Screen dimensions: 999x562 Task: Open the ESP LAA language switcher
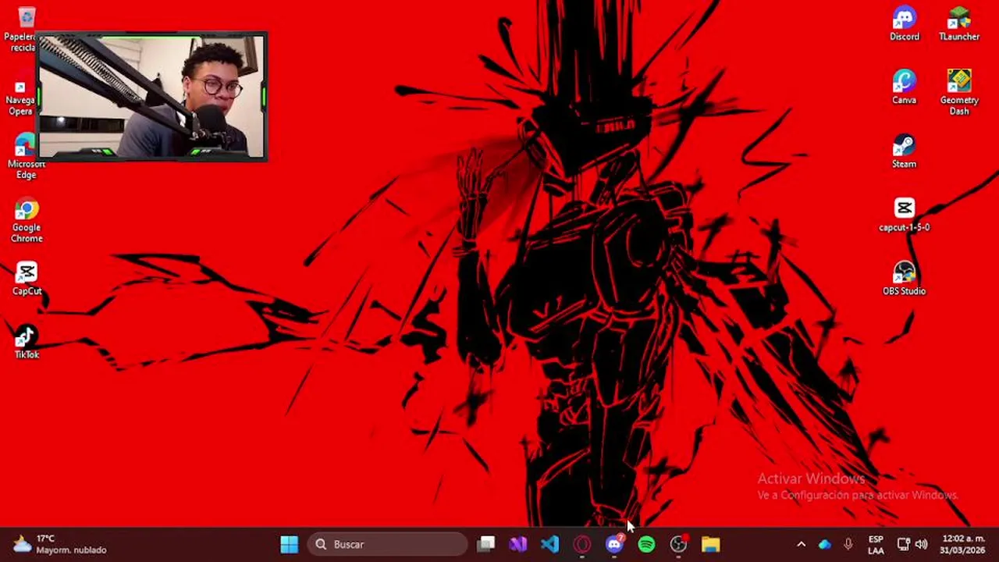(876, 544)
